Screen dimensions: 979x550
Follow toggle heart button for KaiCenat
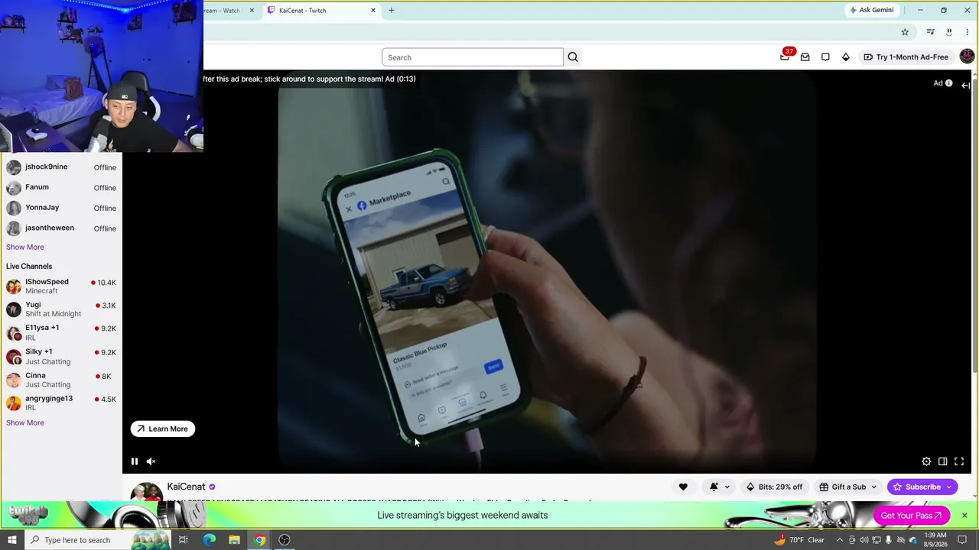683,487
